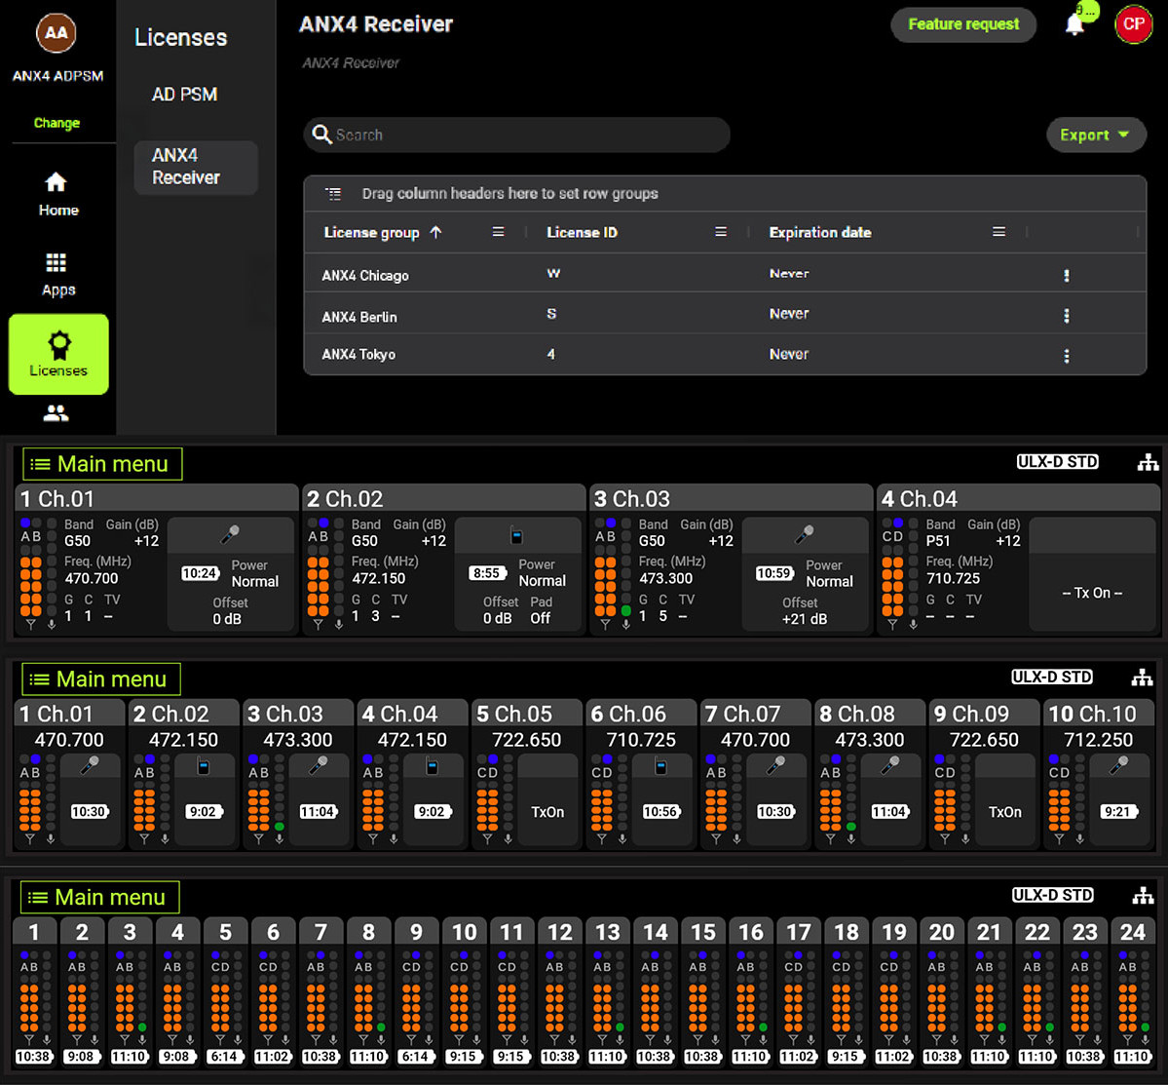
Task: Expand the Export dropdown
Action: [x=1096, y=135]
